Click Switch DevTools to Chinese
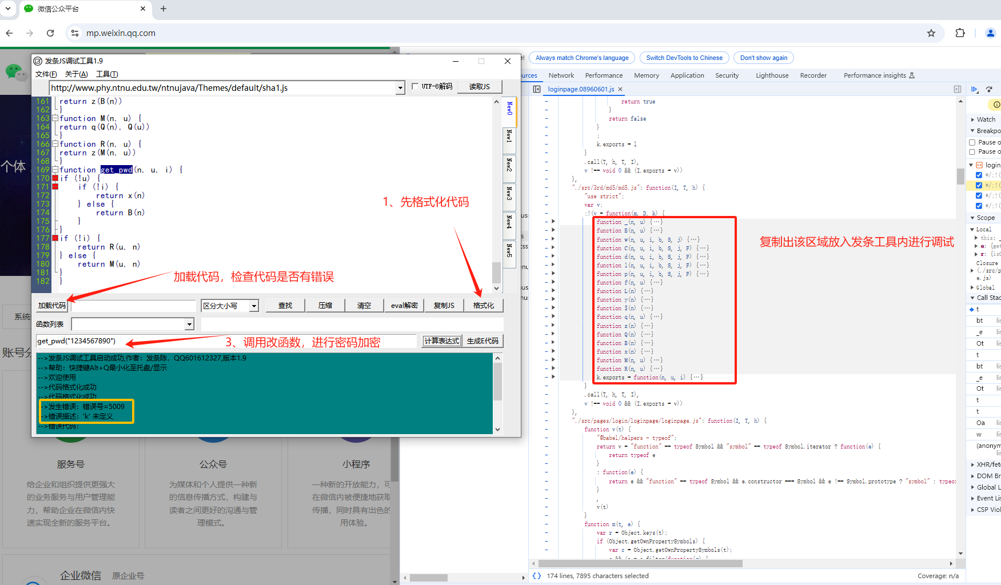 click(x=684, y=58)
